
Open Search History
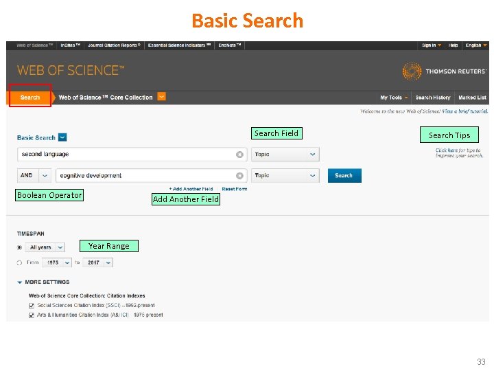coord(433,98)
